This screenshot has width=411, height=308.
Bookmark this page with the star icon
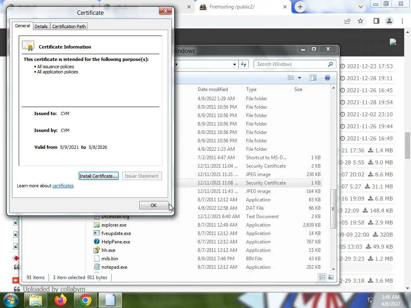360,21
